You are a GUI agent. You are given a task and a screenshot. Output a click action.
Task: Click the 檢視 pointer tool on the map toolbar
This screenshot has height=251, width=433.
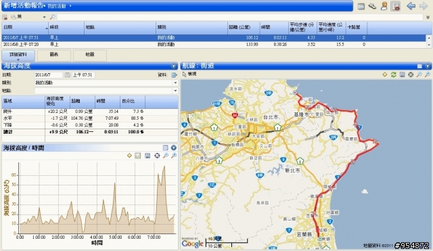click(189, 74)
